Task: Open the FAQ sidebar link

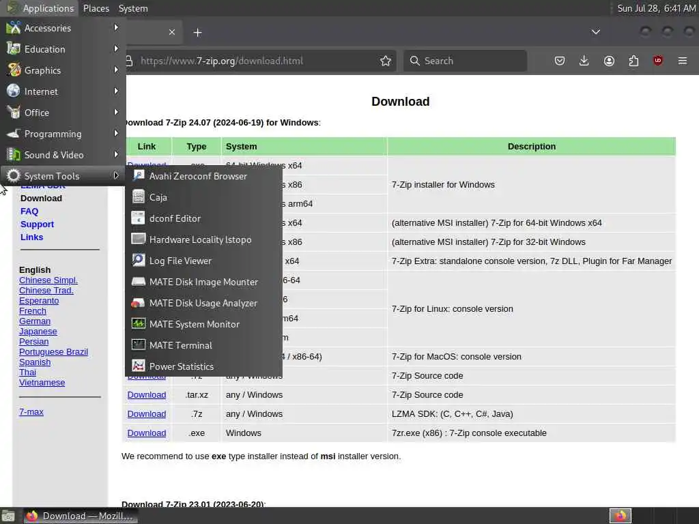Action: (29, 212)
